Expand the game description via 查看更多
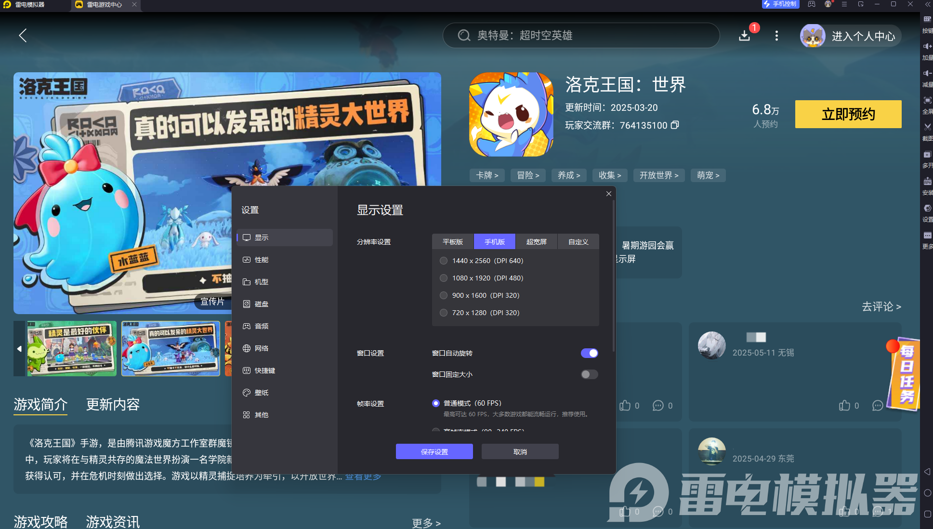The image size is (933, 529). click(363, 476)
